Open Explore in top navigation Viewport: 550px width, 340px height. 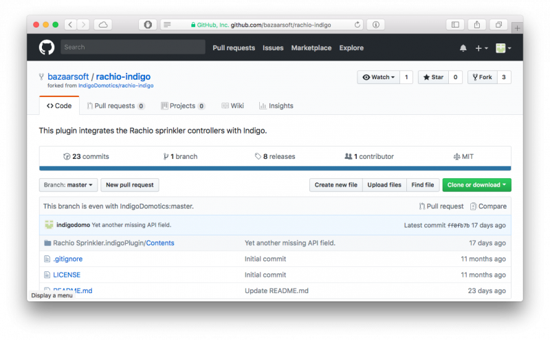point(351,47)
